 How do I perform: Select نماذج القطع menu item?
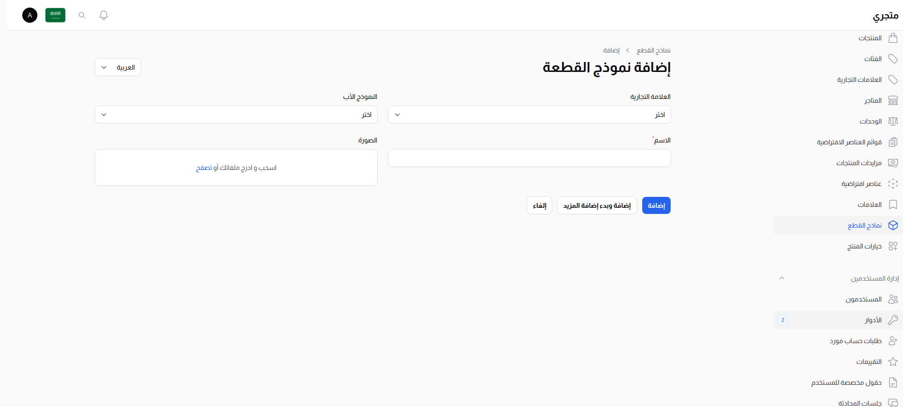click(x=838, y=225)
